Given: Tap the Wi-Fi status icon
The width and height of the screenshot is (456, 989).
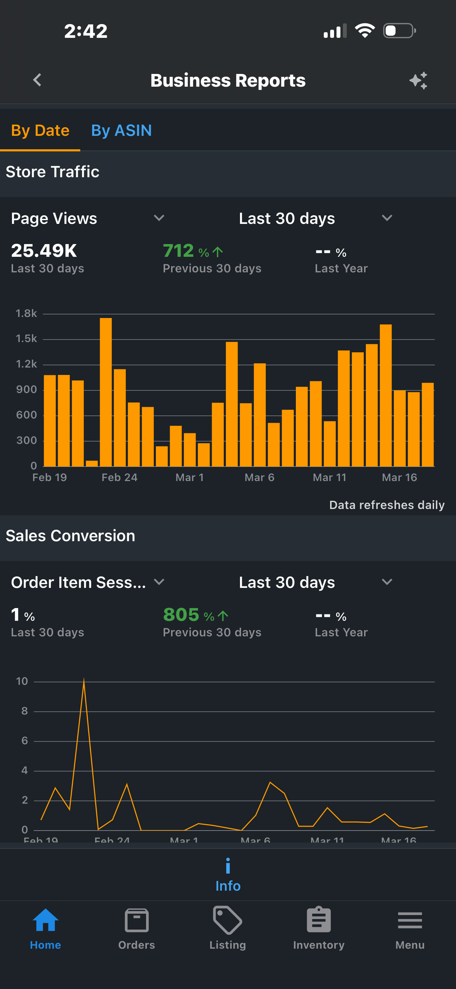Looking at the screenshot, I should pyautogui.click(x=365, y=31).
